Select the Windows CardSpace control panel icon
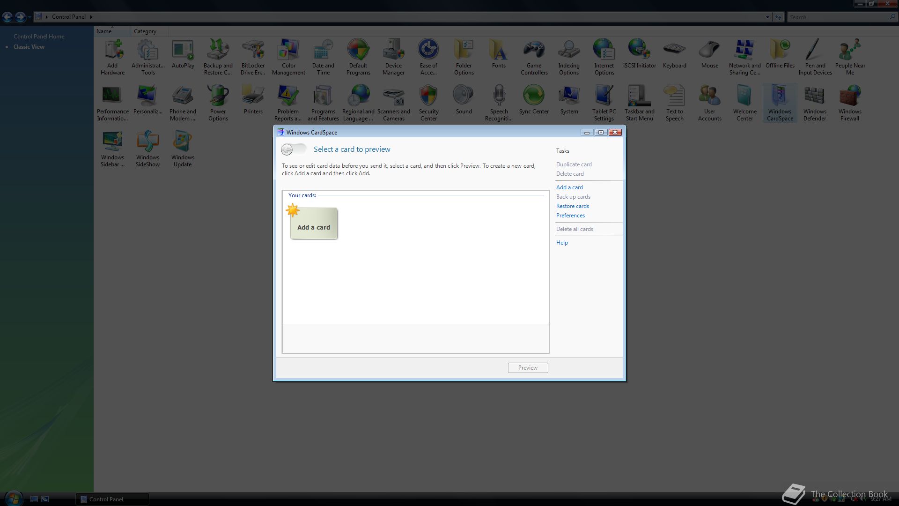Screen dimensions: 899x506 (780, 103)
